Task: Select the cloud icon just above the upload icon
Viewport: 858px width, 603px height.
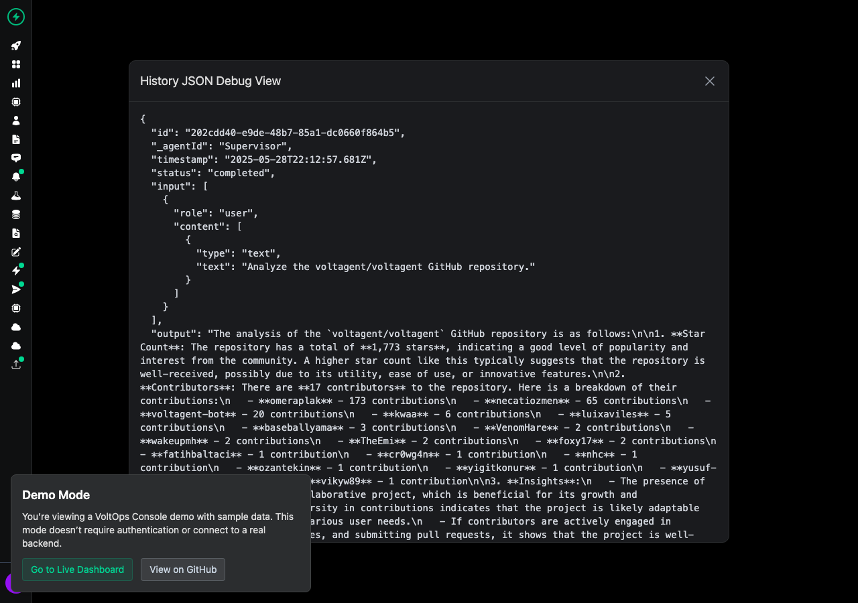Action: pos(16,346)
